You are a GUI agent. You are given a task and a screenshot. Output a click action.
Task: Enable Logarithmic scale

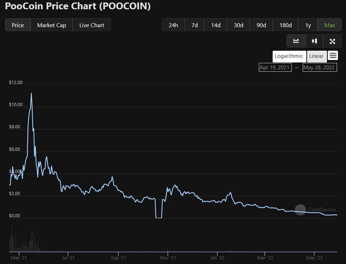[x=289, y=56]
